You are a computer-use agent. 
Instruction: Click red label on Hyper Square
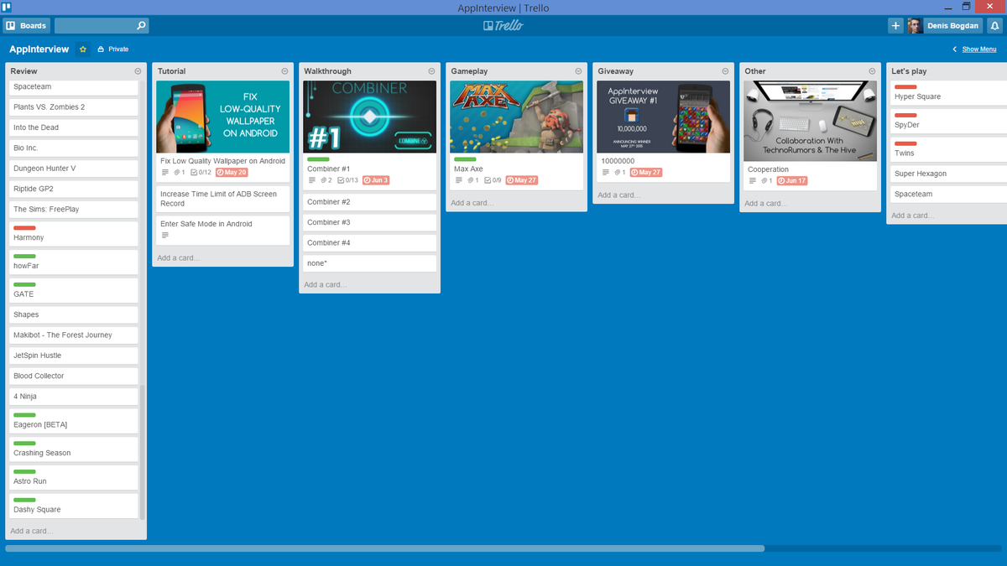click(x=905, y=87)
